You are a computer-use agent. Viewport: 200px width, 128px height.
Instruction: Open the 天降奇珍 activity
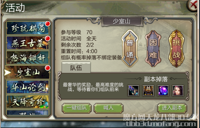click(x=28, y=102)
